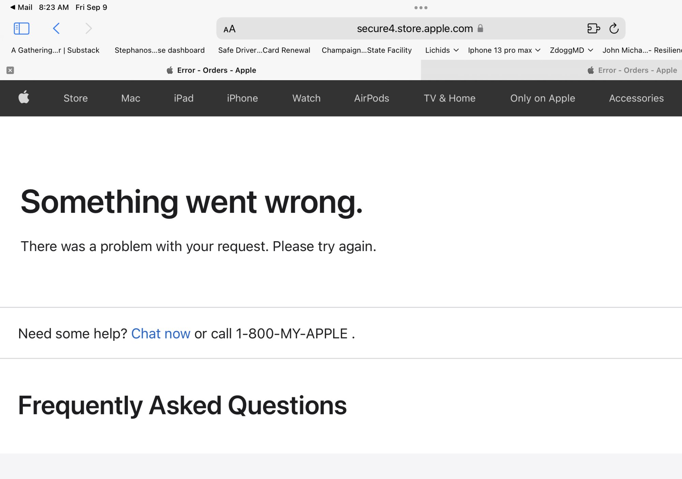This screenshot has height=479, width=682.
Task: Close the current Error tab
Action: [x=10, y=70]
